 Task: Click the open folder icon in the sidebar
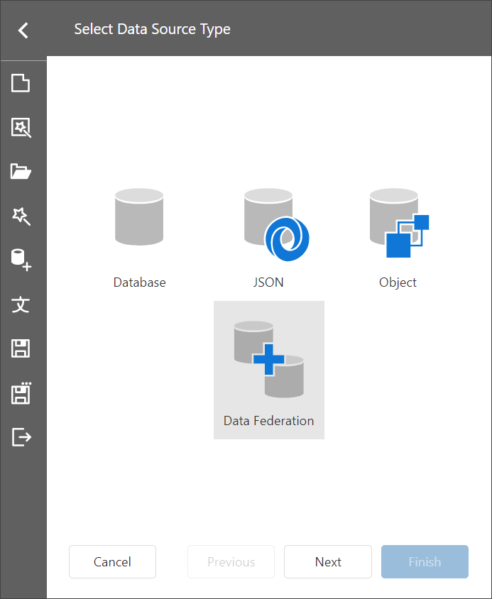21,172
